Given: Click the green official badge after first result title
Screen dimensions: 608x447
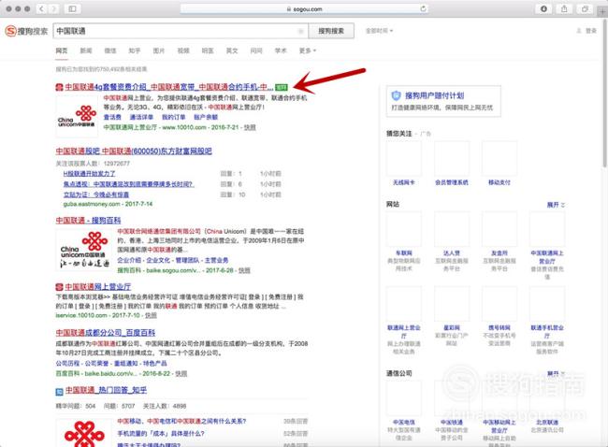Looking at the screenshot, I should click(282, 87).
